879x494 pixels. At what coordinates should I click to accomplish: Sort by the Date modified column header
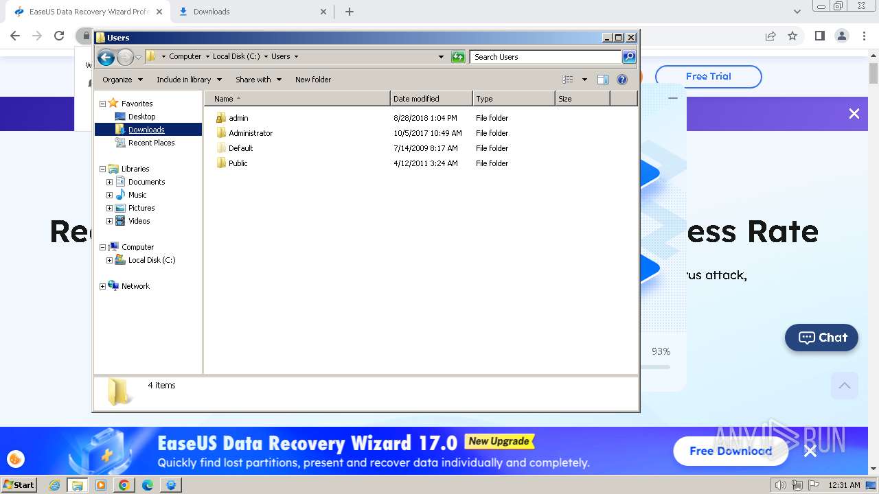[x=431, y=99]
